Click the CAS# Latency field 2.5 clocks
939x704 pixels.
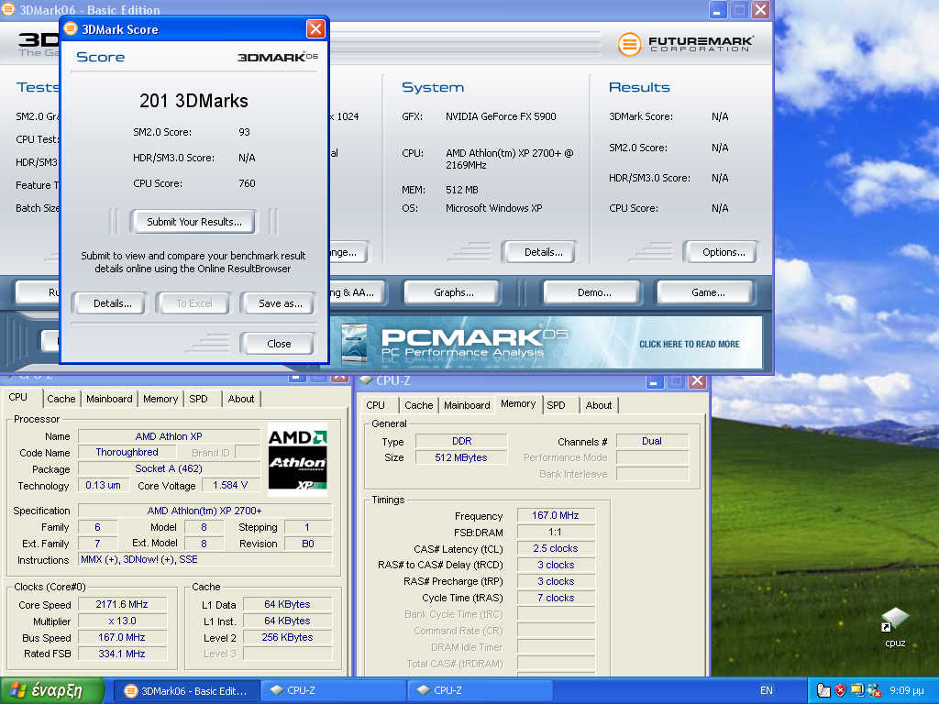pos(555,548)
